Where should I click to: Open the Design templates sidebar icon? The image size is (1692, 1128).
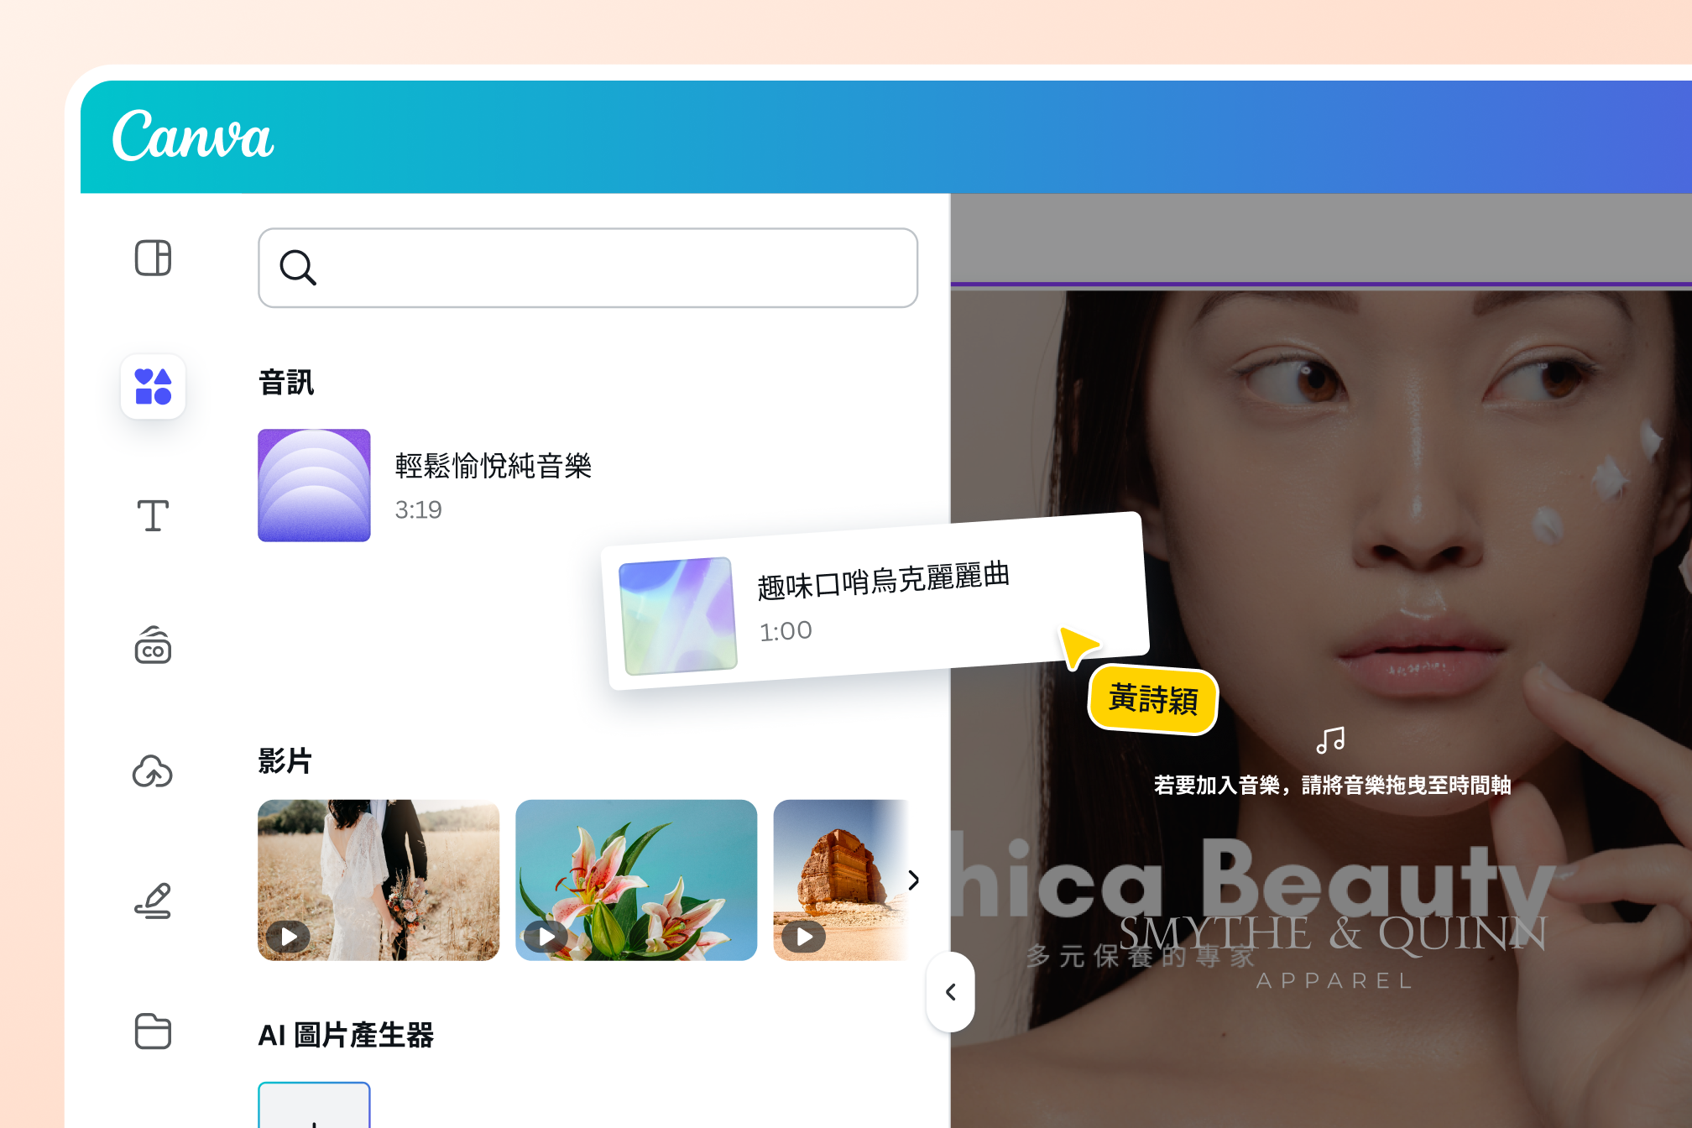(153, 258)
